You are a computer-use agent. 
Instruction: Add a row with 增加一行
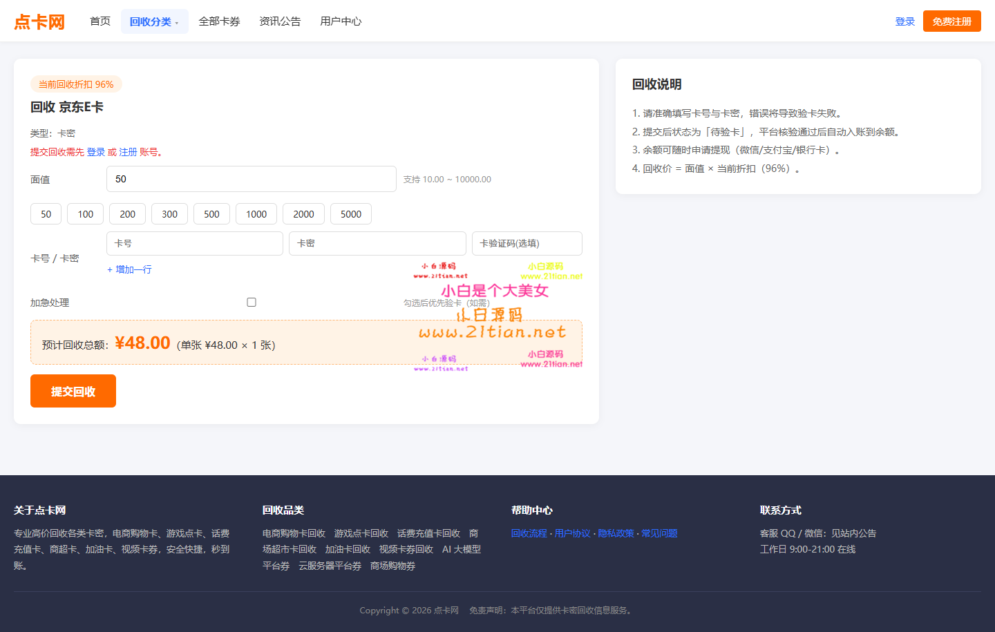(x=129, y=269)
